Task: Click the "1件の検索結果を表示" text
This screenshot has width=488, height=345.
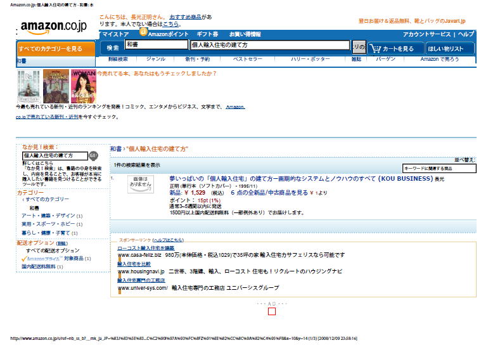Action: tap(137, 165)
